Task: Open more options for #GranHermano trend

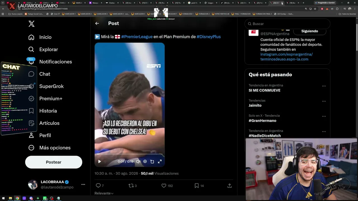Action: click(x=324, y=116)
